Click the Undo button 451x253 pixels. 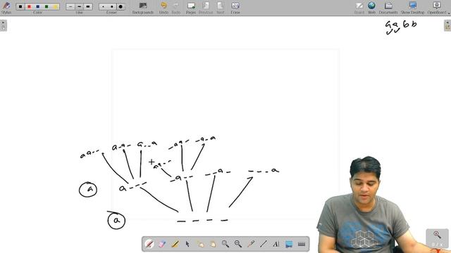pyautogui.click(x=163, y=8)
